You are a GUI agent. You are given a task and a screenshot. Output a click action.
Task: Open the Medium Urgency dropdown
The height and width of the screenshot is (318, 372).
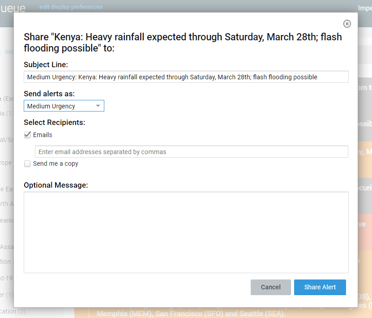tap(64, 106)
